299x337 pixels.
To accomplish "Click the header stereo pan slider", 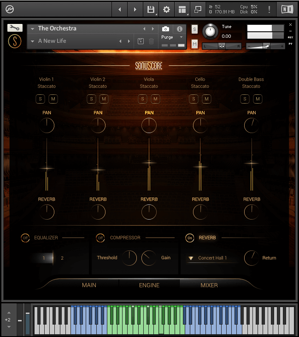I will point(222,46).
